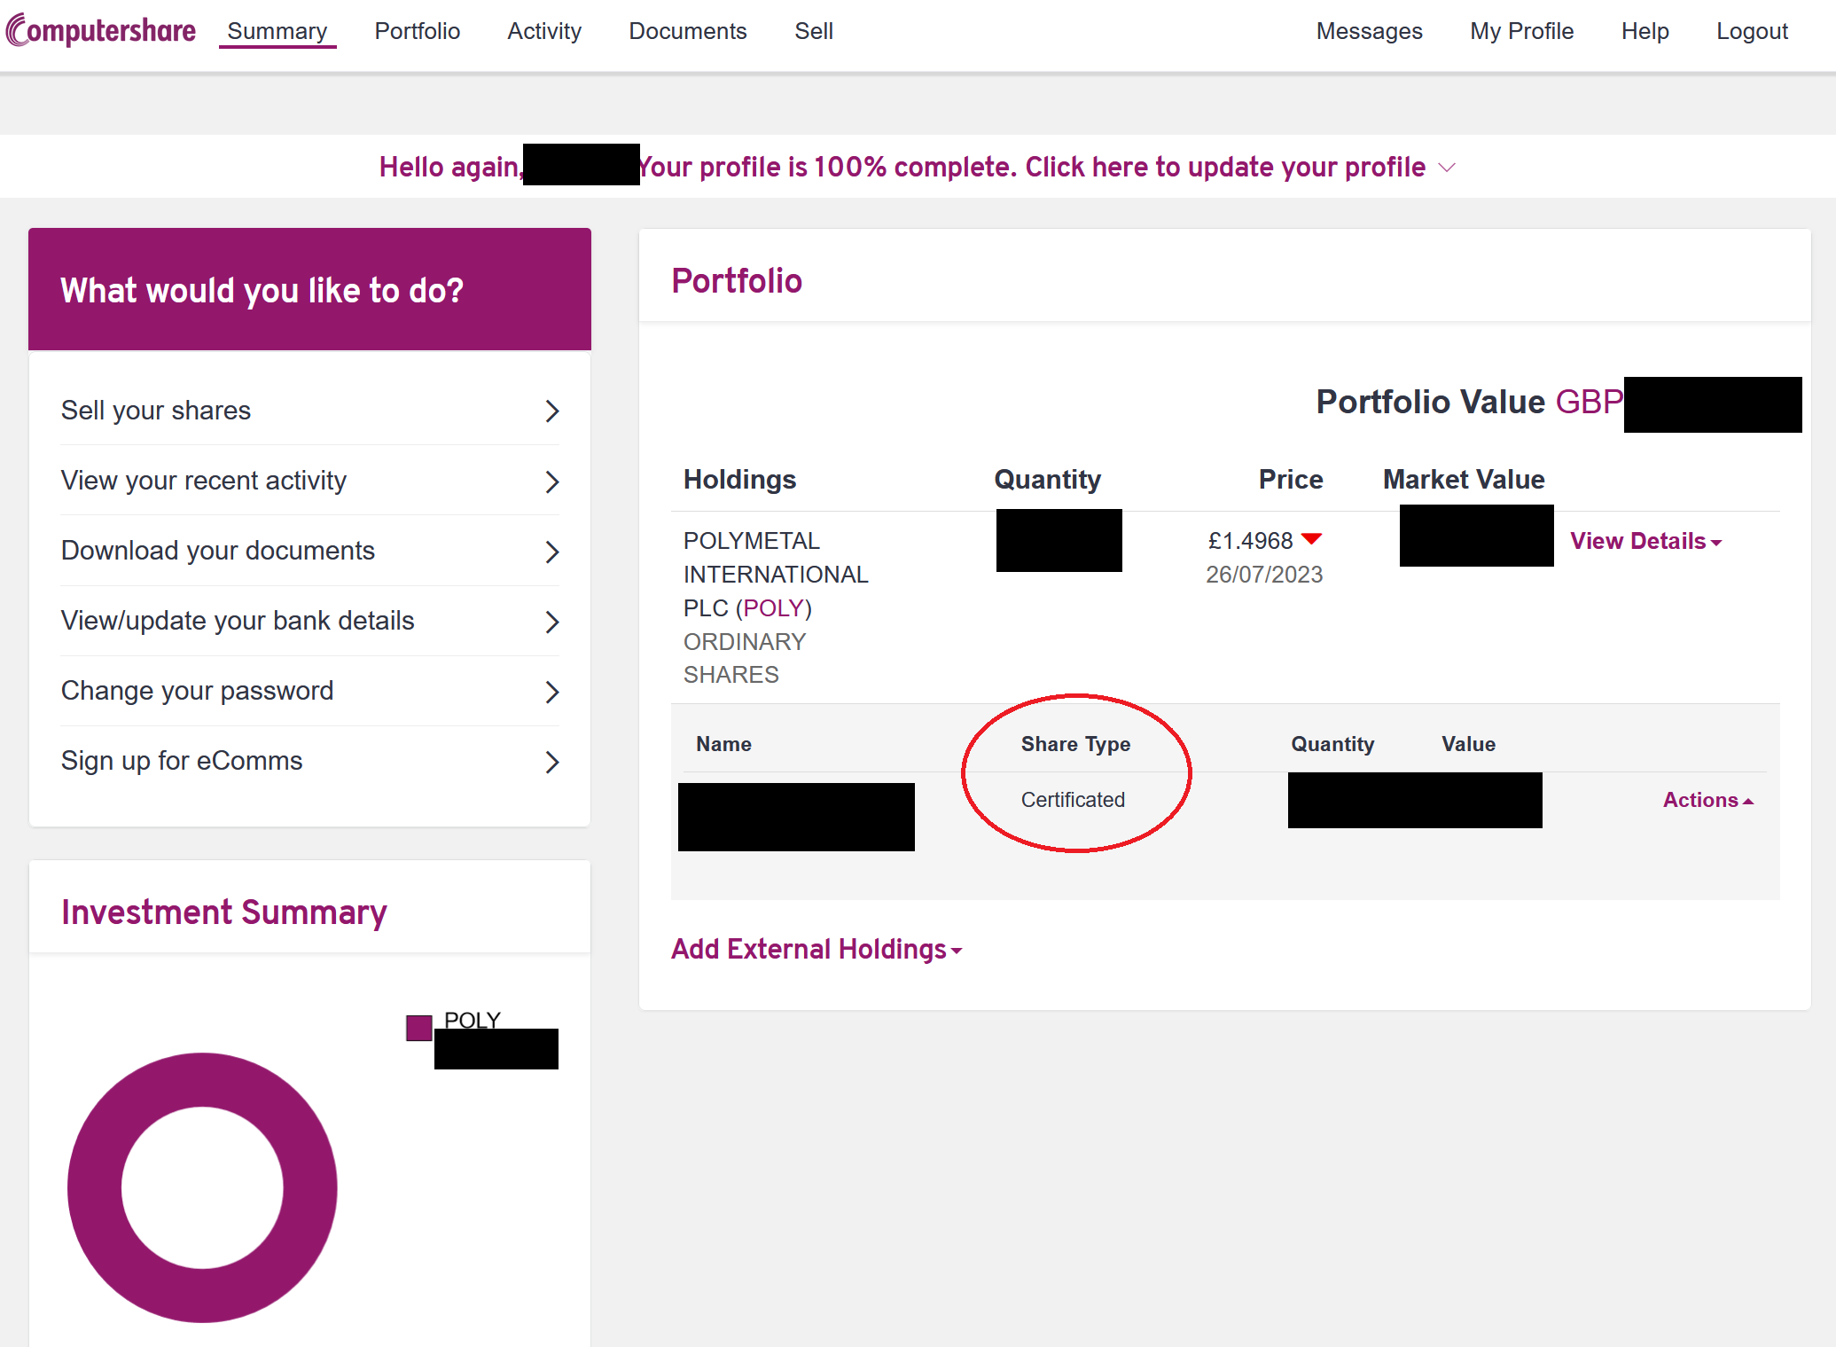Click chevron arrow beside Sign up for eComms
Viewport: 1836px width, 1347px height.
(551, 762)
